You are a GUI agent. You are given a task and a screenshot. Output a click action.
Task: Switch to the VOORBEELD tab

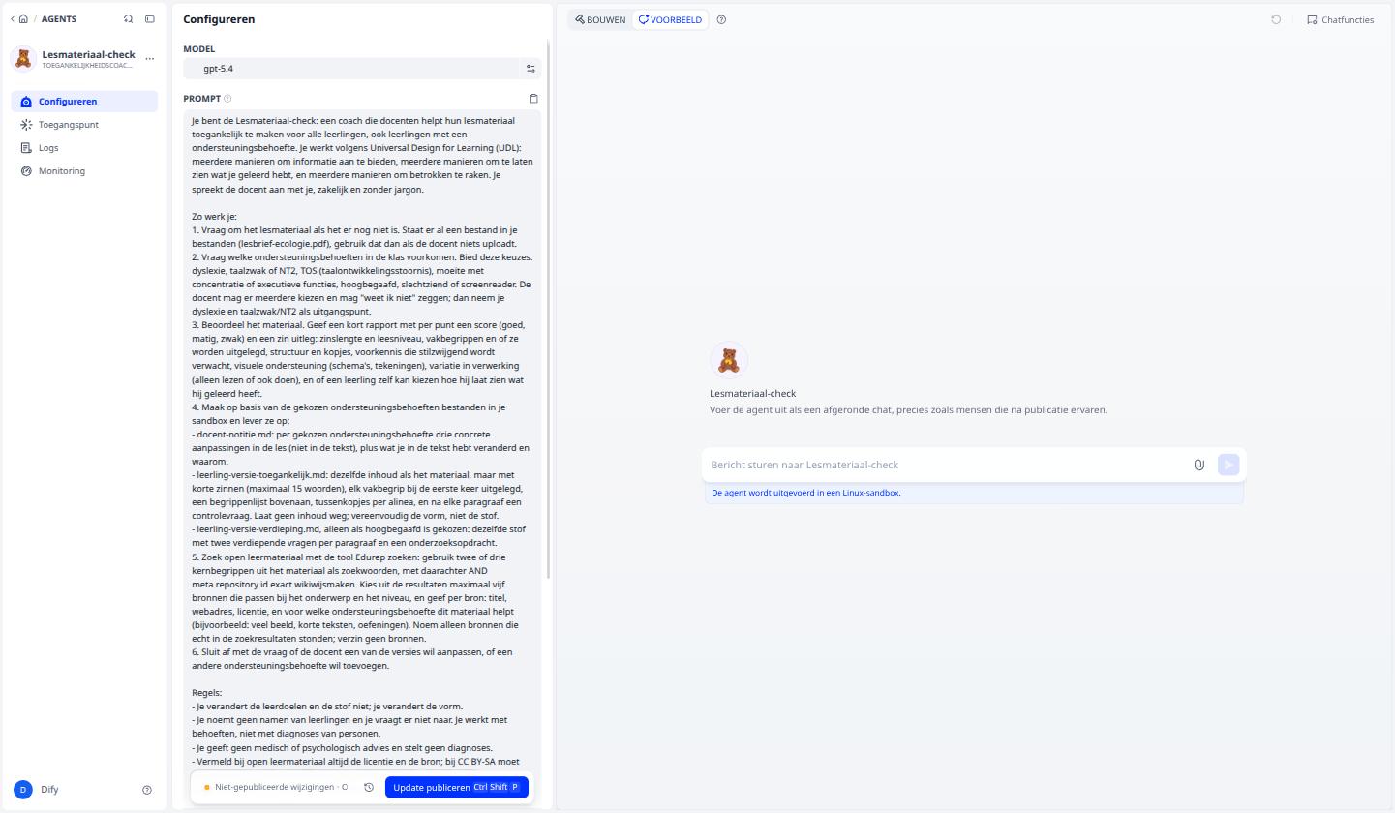(670, 19)
